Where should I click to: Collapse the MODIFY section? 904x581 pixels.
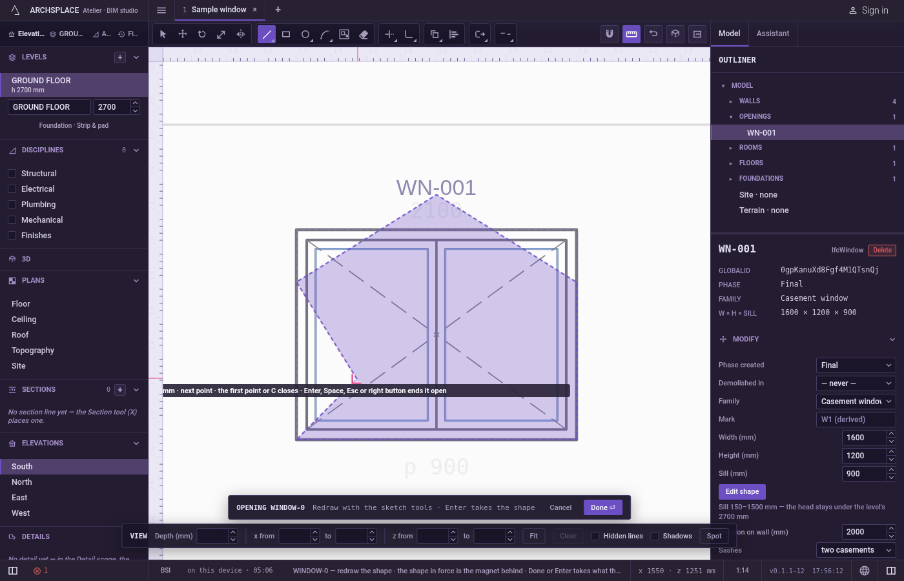point(892,340)
